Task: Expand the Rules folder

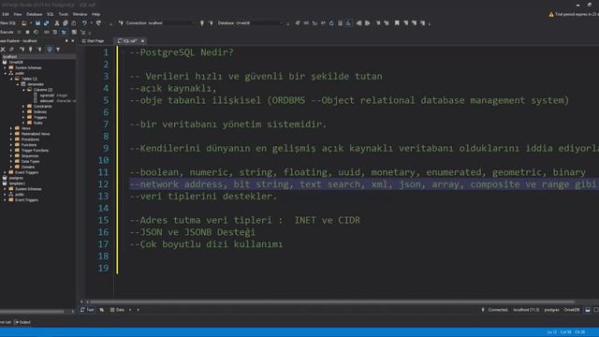Action: click(23, 123)
